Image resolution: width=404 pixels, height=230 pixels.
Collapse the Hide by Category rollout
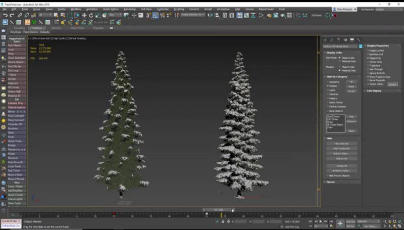336,76
